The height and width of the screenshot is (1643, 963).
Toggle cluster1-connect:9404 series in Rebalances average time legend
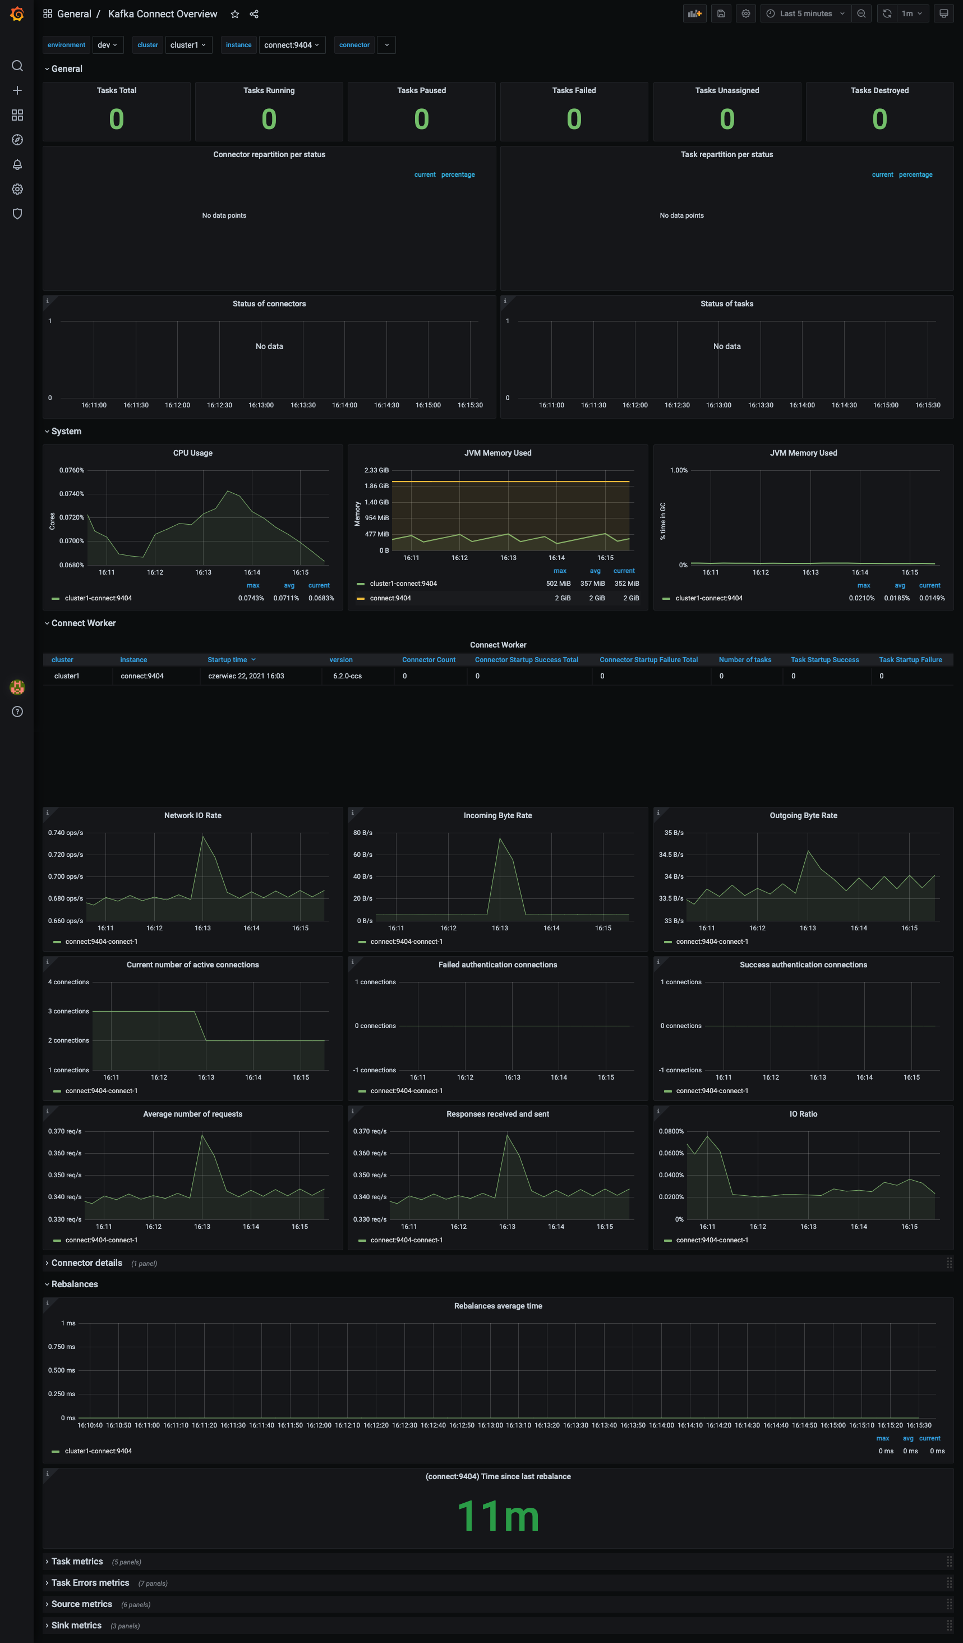click(x=98, y=1451)
